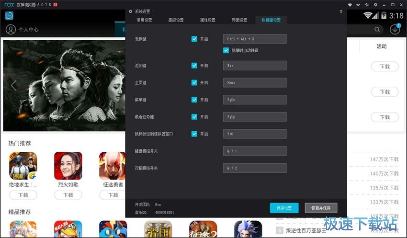The height and width of the screenshot is (238, 407).
Task: Open 征途勇者 game icon
Action: [x=112, y=166]
